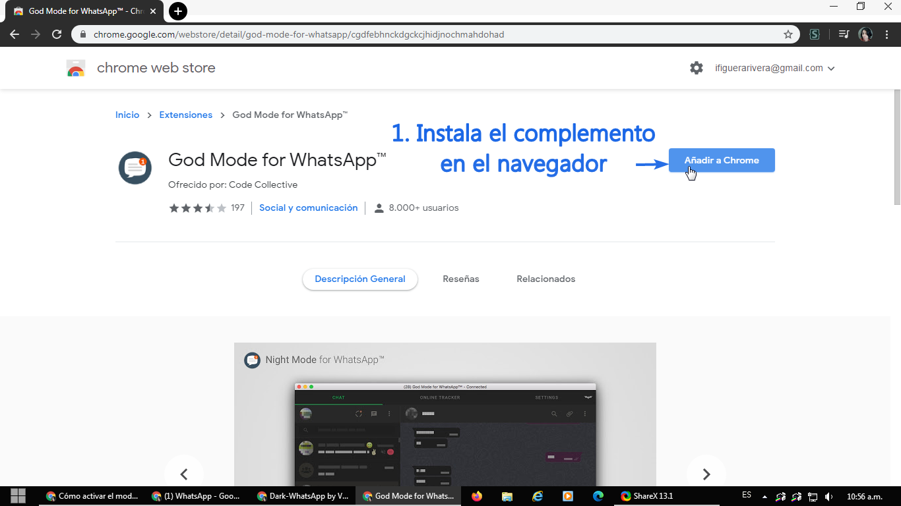
Task: Click the 8.000+ usuarios text
Action: [423, 208]
